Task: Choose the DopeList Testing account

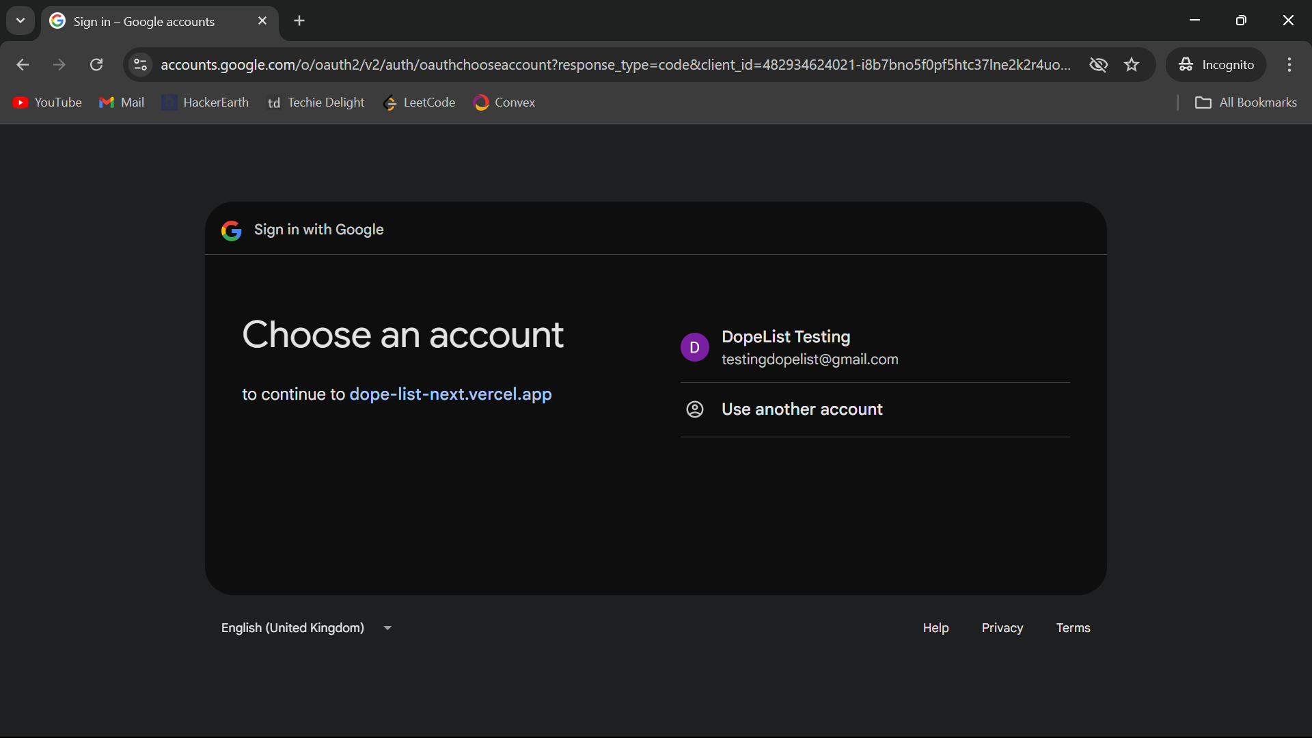Action: click(x=809, y=348)
